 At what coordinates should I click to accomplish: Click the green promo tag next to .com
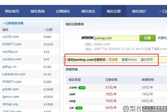(82, 88)
